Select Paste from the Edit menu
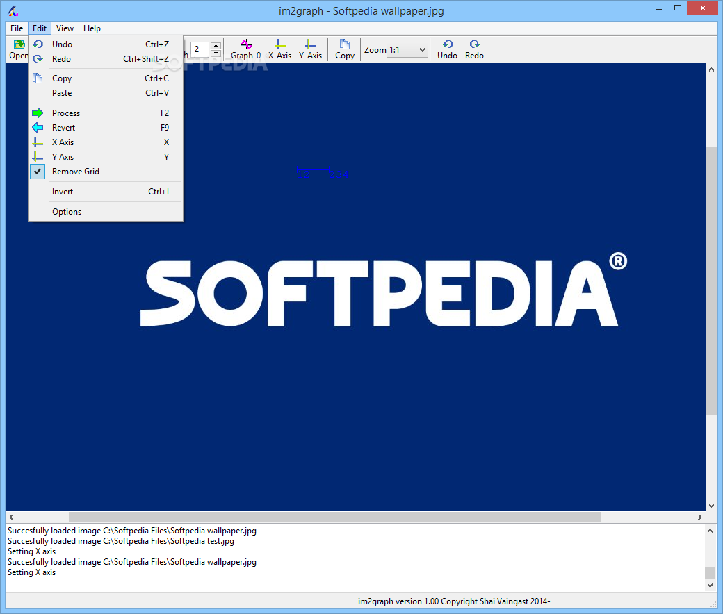Image resolution: width=723 pixels, height=614 pixels. click(106, 93)
